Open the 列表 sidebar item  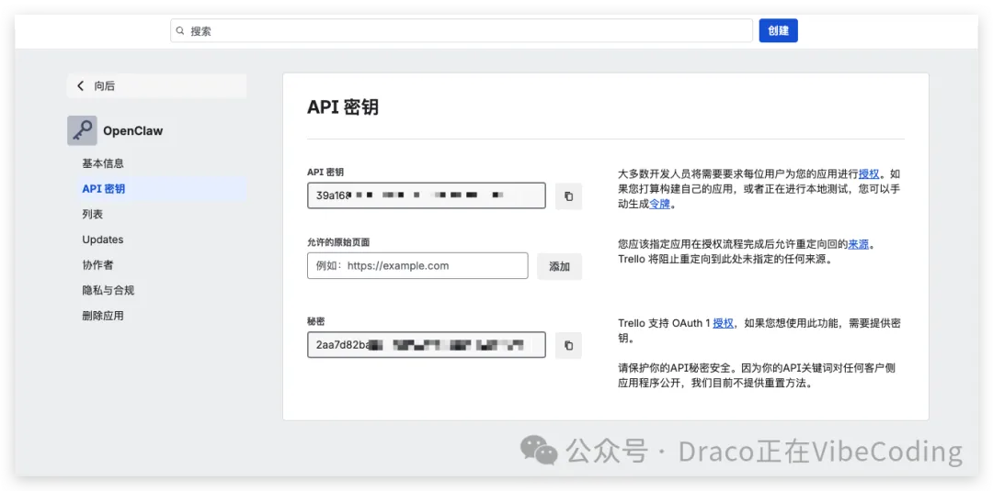pos(93,214)
